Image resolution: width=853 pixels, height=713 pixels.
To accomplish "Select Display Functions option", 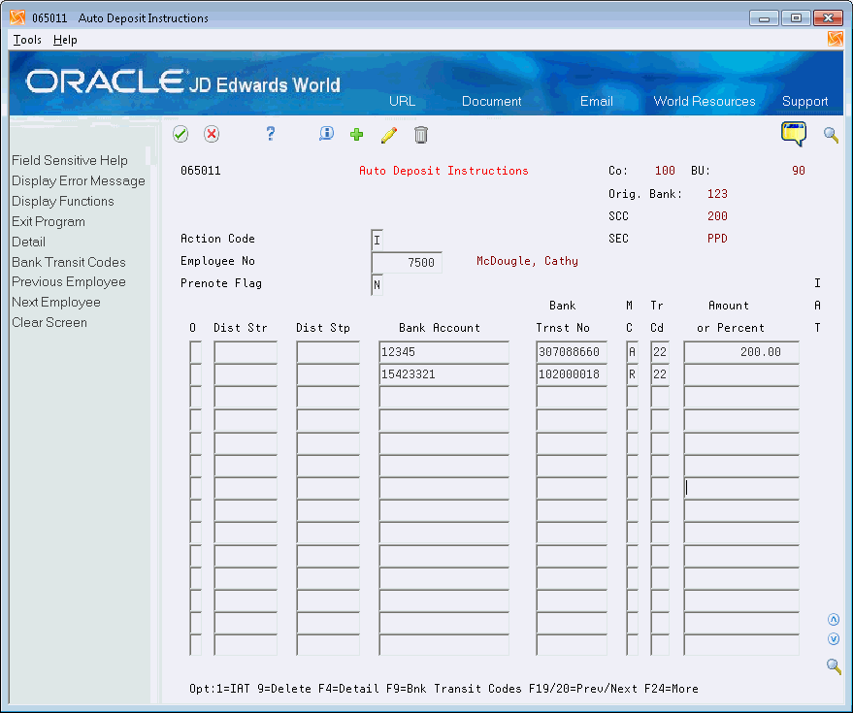I will point(63,201).
